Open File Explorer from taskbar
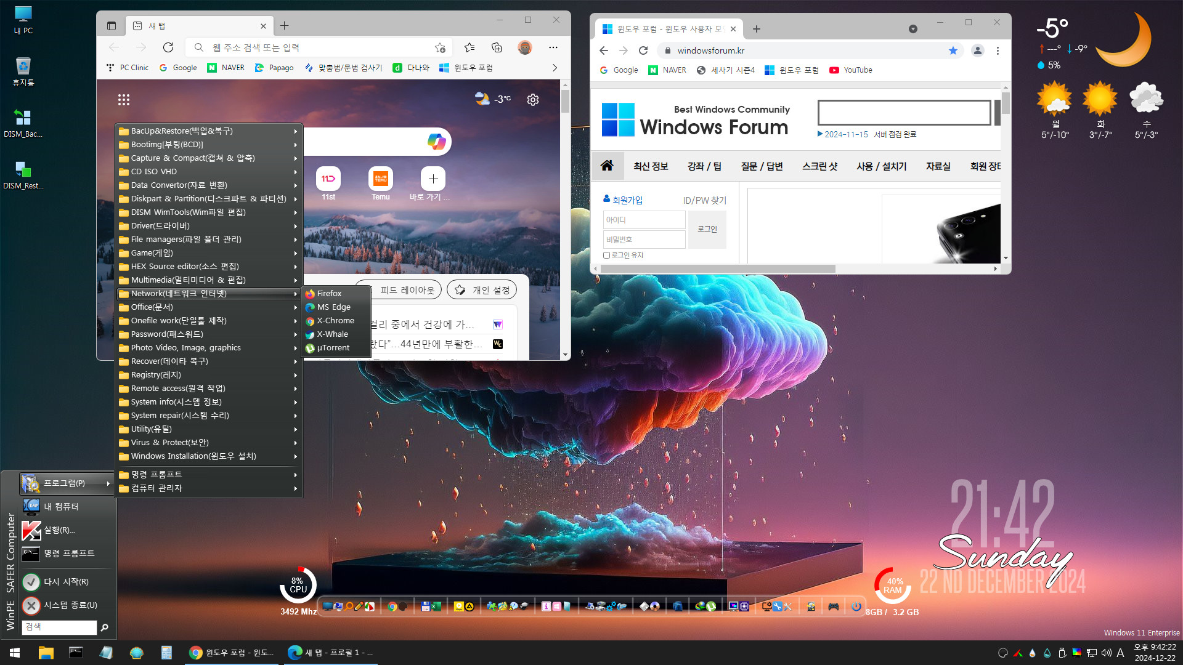Image resolution: width=1183 pixels, height=665 pixels. (x=46, y=653)
